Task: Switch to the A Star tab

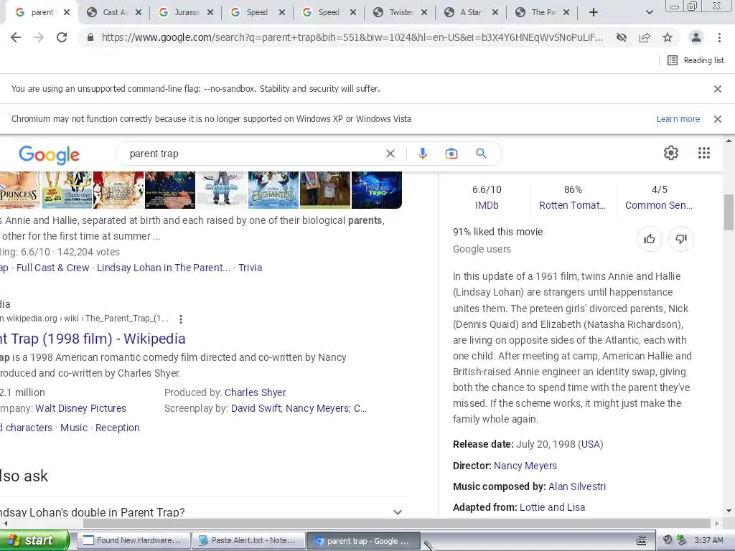Action: click(x=471, y=13)
